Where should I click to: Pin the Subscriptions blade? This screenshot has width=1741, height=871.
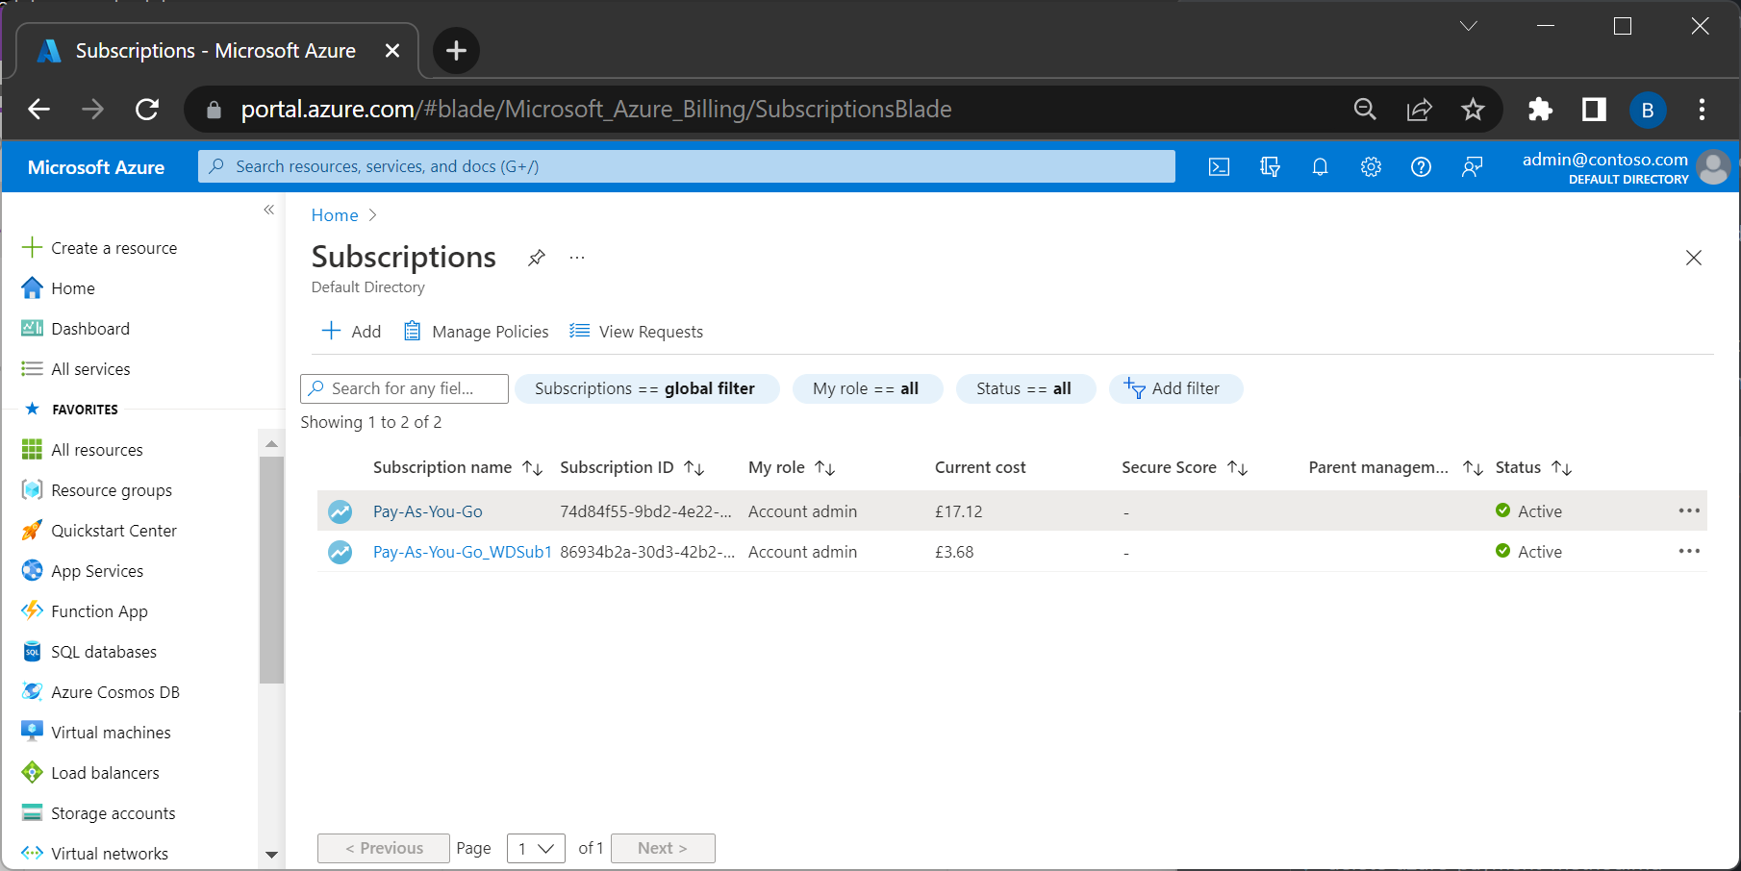[x=537, y=258]
